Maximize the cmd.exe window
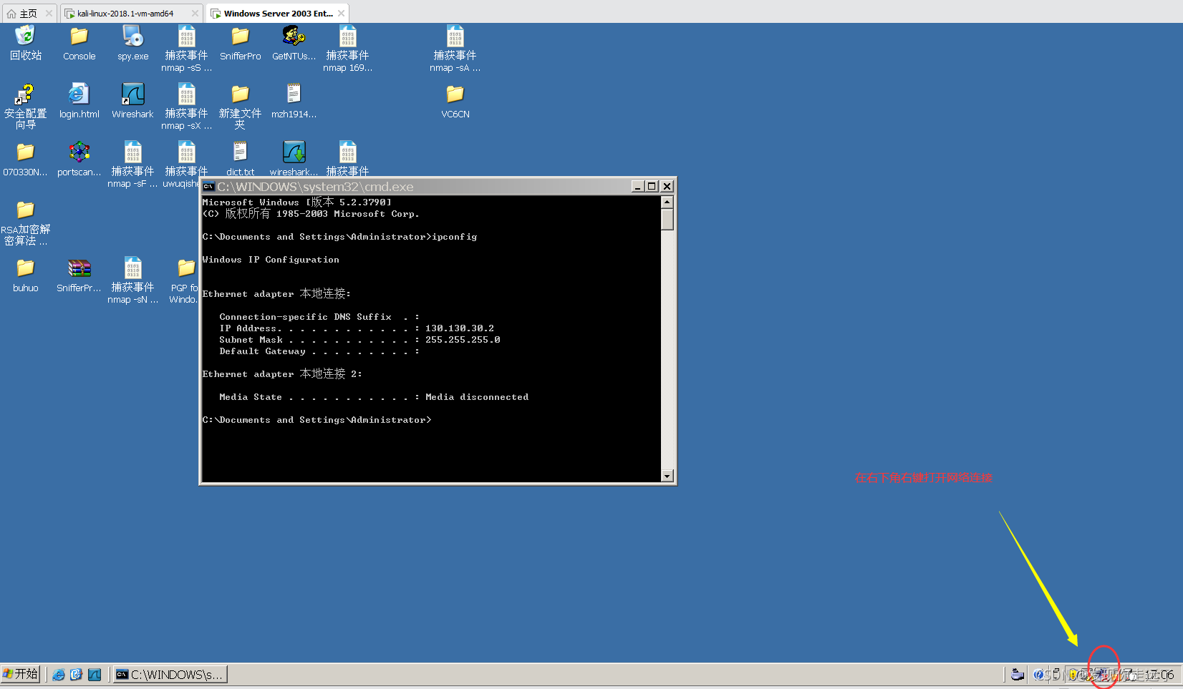The height and width of the screenshot is (689, 1183). (x=652, y=187)
